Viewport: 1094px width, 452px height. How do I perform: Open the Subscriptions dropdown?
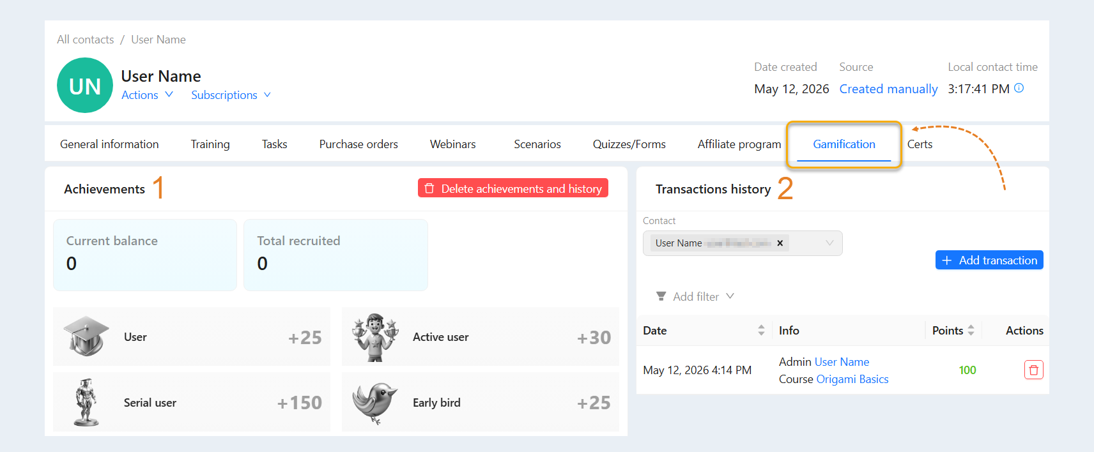tap(231, 95)
